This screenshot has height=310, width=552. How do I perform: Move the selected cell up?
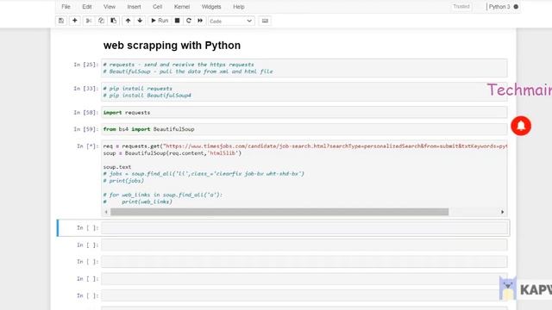coord(129,21)
